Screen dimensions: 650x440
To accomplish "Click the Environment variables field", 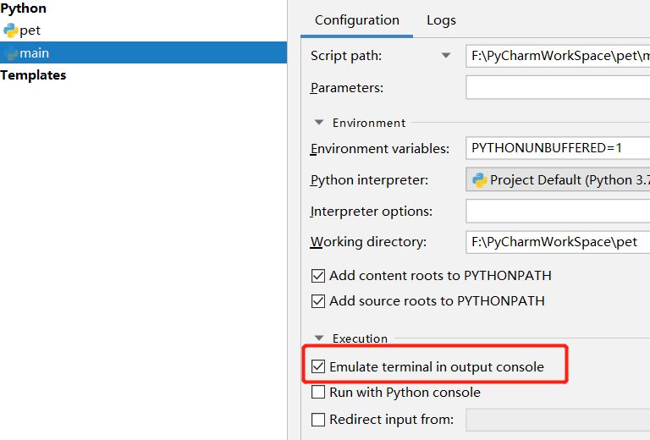I will 558,148.
